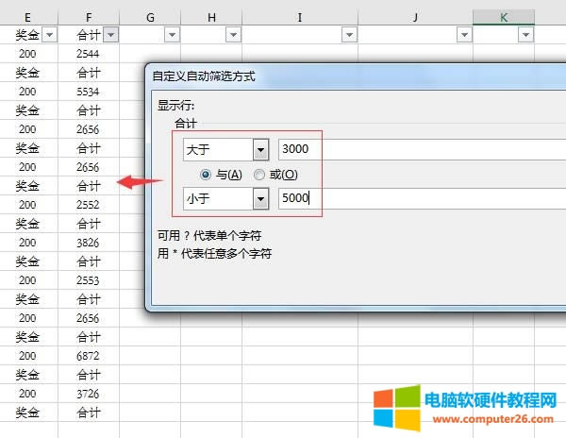Expand the 小于 operator dropdown
The image size is (566, 438).
261,199
